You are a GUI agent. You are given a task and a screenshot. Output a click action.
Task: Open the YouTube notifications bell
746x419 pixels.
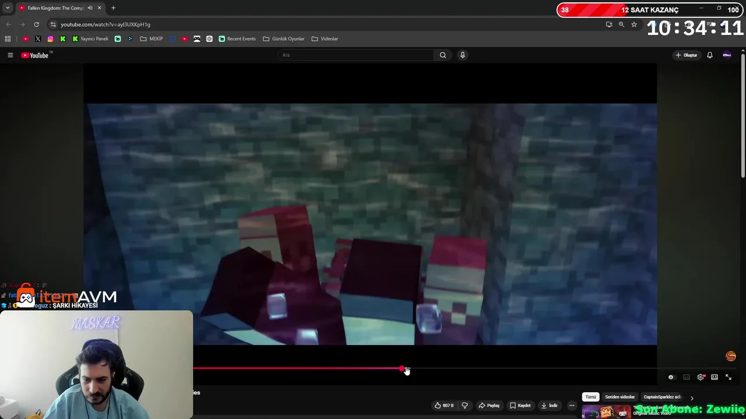[710, 55]
